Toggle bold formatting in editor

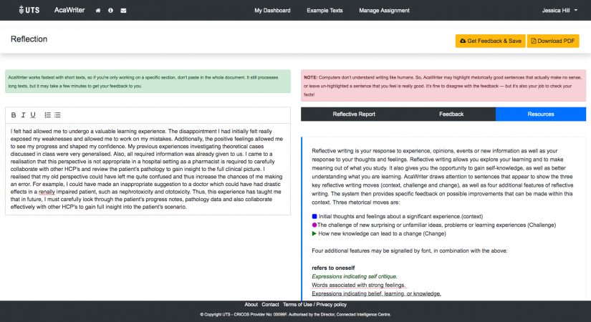(14, 115)
